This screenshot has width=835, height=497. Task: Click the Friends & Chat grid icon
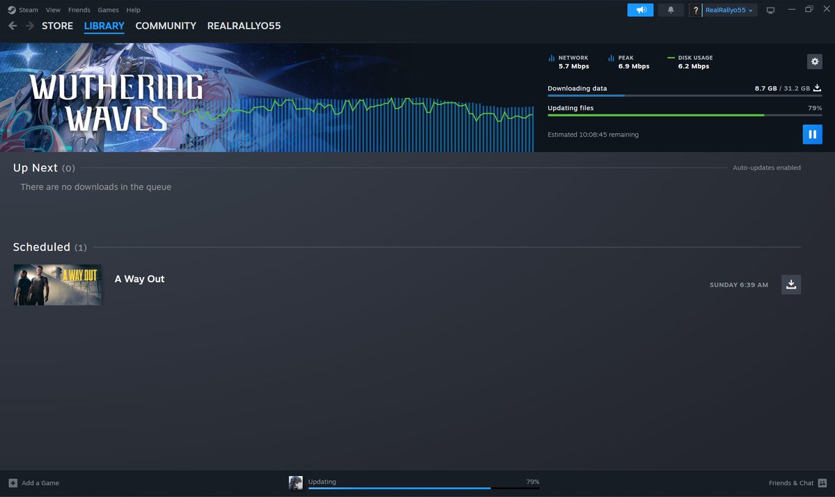click(822, 482)
